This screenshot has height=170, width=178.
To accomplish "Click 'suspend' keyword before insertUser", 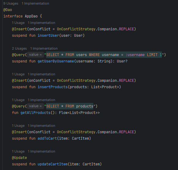I will pyautogui.click(x=19, y=36).
